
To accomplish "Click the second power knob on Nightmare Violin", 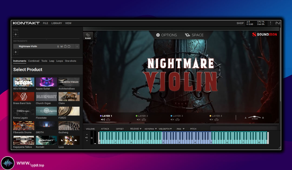I will (69, 46).
